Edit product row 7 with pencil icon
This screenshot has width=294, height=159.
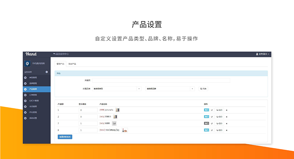212,124
